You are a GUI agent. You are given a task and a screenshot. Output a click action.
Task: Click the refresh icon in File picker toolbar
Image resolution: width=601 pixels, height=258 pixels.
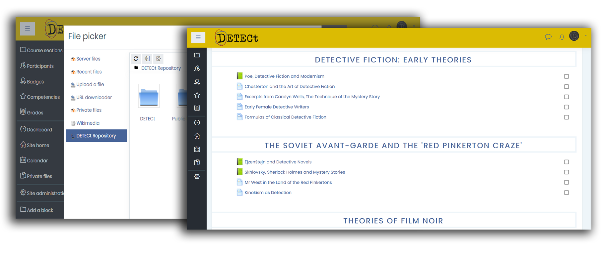coord(136,59)
